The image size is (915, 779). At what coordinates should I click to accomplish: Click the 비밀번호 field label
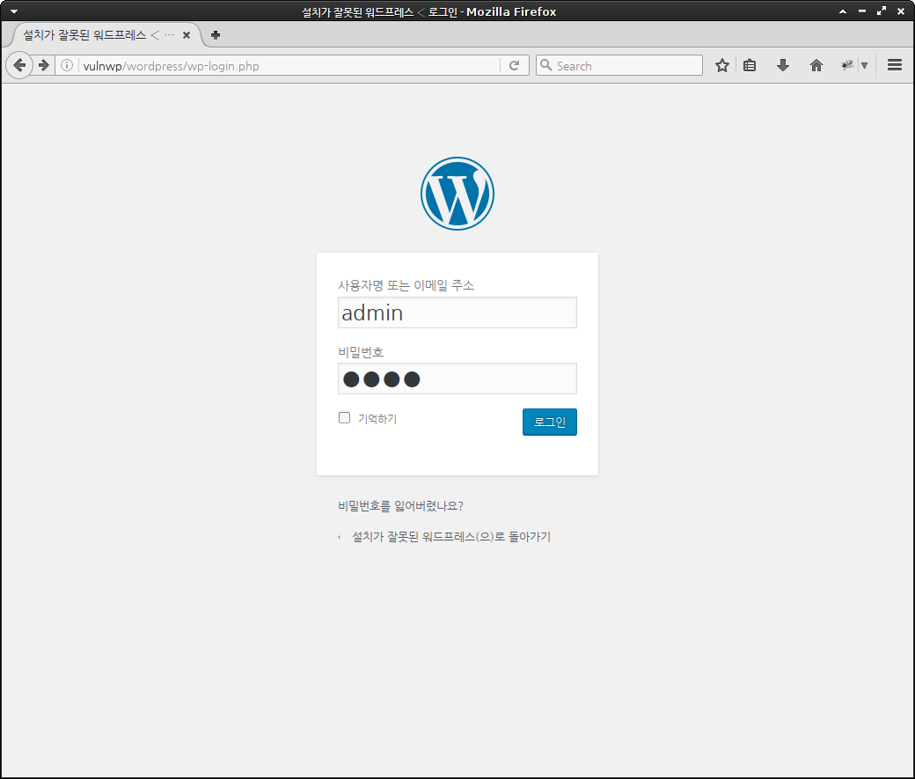point(361,352)
